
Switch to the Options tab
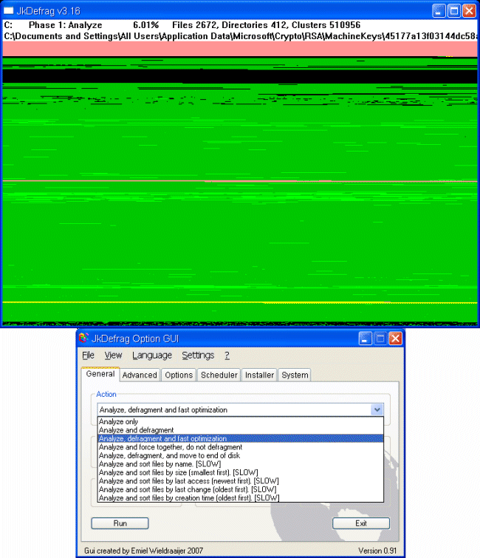click(179, 375)
